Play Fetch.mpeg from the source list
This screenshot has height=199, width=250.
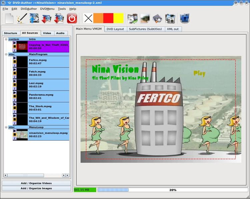tap(15, 69)
